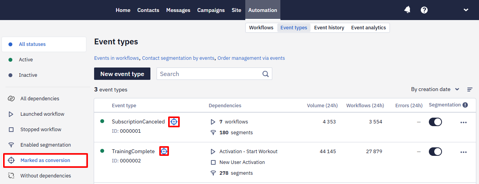Click workflows value 27 879
479x184 pixels.
[x=374, y=152]
